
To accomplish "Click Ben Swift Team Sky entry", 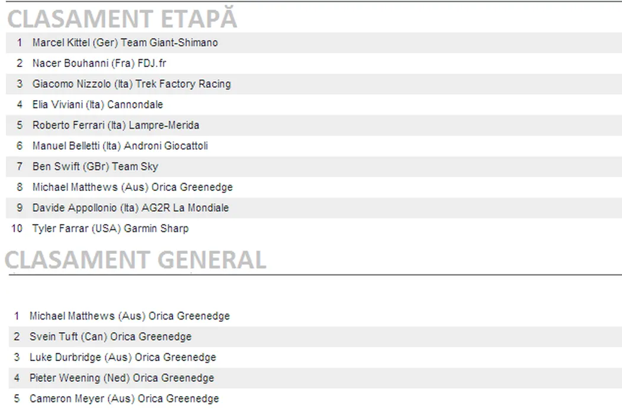I will click(x=95, y=167).
